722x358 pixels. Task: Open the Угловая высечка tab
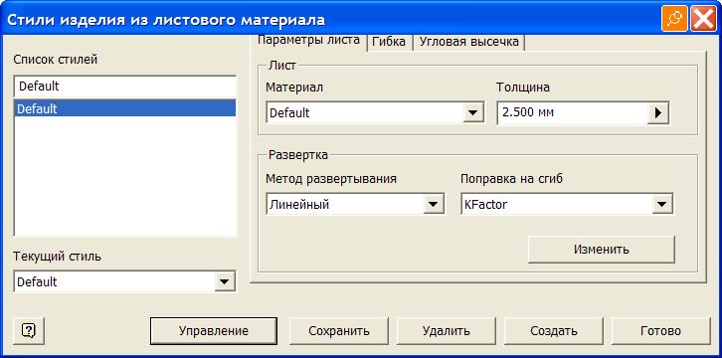pyautogui.click(x=468, y=42)
